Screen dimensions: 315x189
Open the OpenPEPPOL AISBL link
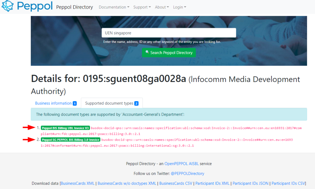click(181, 164)
